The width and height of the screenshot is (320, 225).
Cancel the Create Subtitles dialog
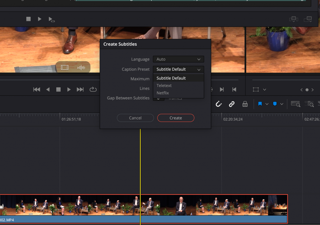pos(135,118)
